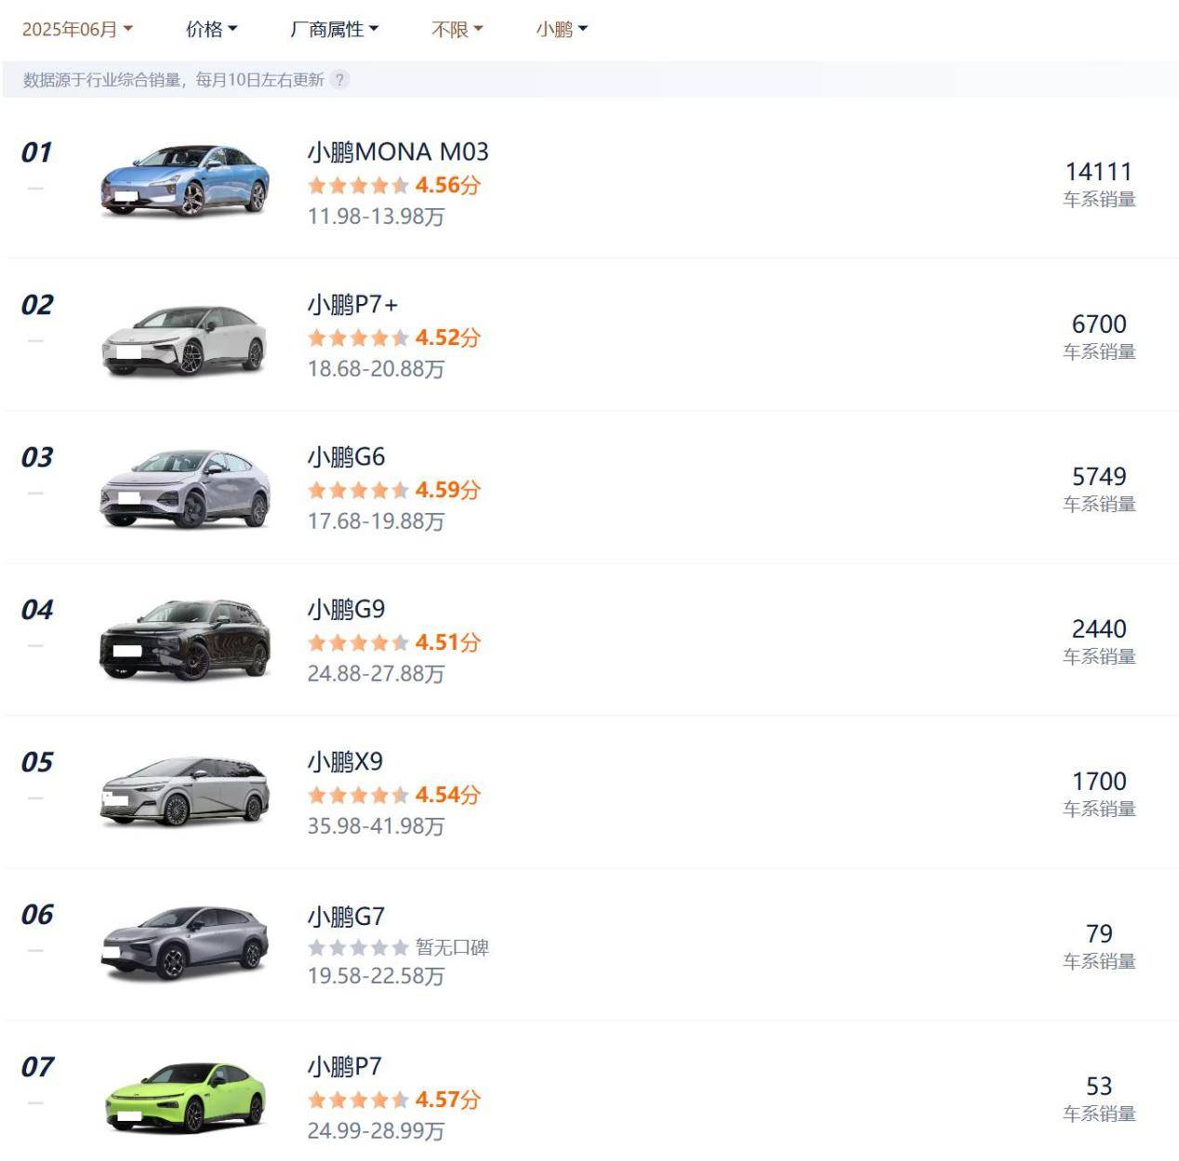Click the 小鹏X9 van thumbnail

click(x=185, y=792)
